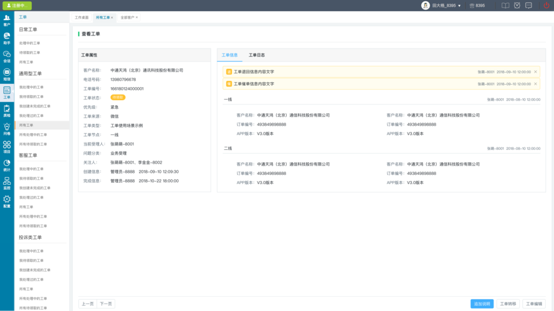This screenshot has height=311, width=554.
Task: Select 待领取的工单 under 日常工单
Action: point(29,53)
